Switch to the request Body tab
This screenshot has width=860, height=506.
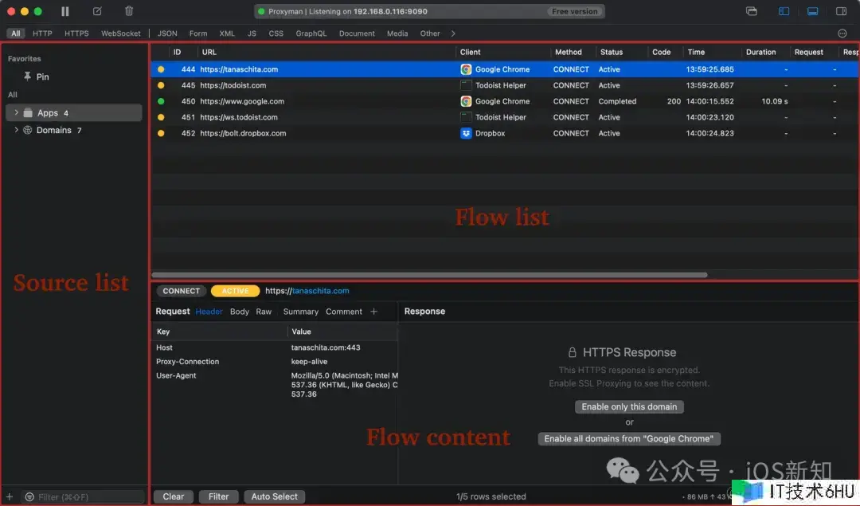pyautogui.click(x=239, y=312)
